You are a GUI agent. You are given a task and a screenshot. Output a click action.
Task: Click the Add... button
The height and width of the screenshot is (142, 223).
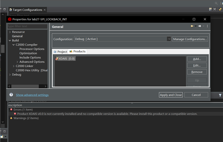[x=197, y=59]
